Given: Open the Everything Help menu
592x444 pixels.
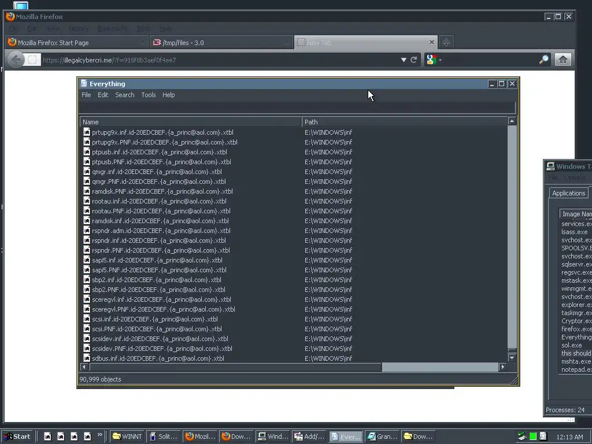Looking at the screenshot, I should pyautogui.click(x=168, y=95).
